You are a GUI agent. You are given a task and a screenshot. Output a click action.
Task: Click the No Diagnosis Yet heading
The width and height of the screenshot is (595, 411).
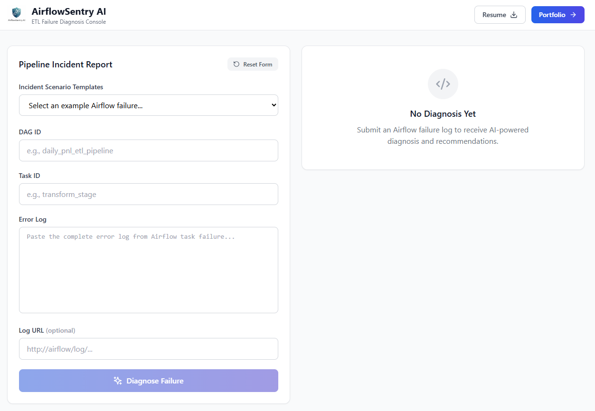443,114
